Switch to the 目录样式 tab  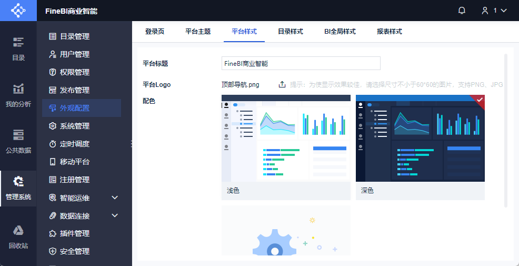pyautogui.click(x=291, y=32)
